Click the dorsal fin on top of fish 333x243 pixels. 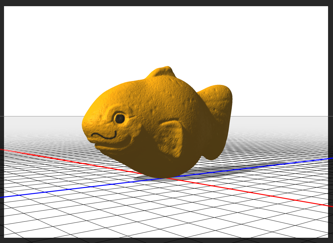click(161, 72)
